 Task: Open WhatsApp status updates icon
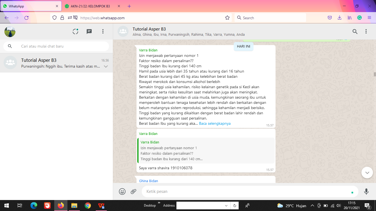click(x=75, y=32)
